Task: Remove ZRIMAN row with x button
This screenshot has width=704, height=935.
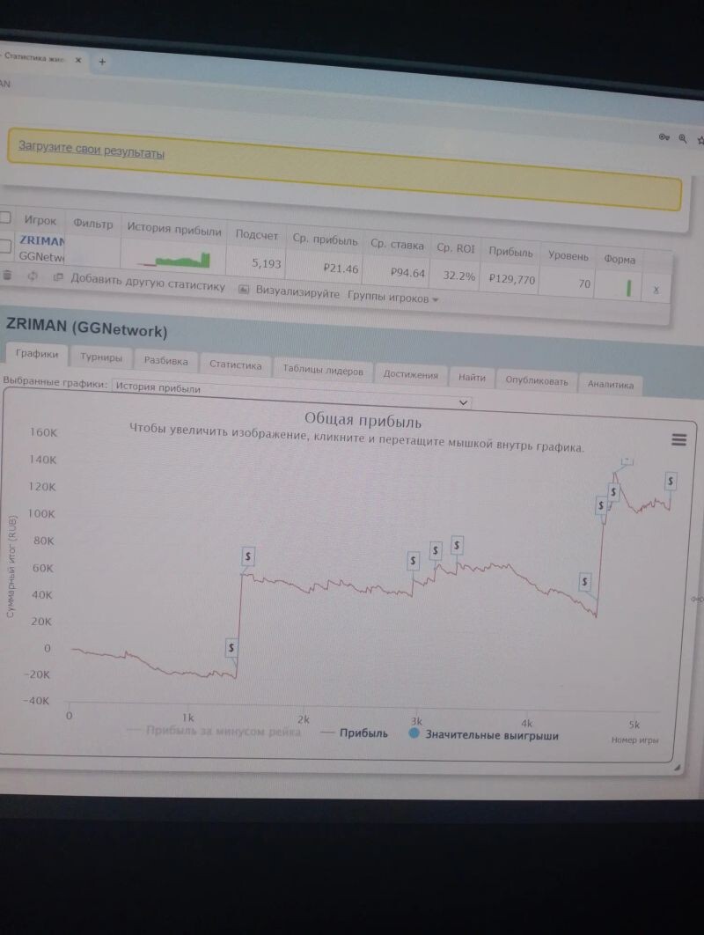Action: 656,289
